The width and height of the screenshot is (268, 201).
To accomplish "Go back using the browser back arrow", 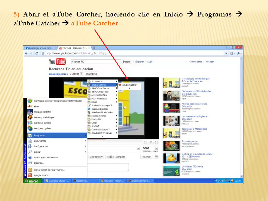I will click(26, 53).
